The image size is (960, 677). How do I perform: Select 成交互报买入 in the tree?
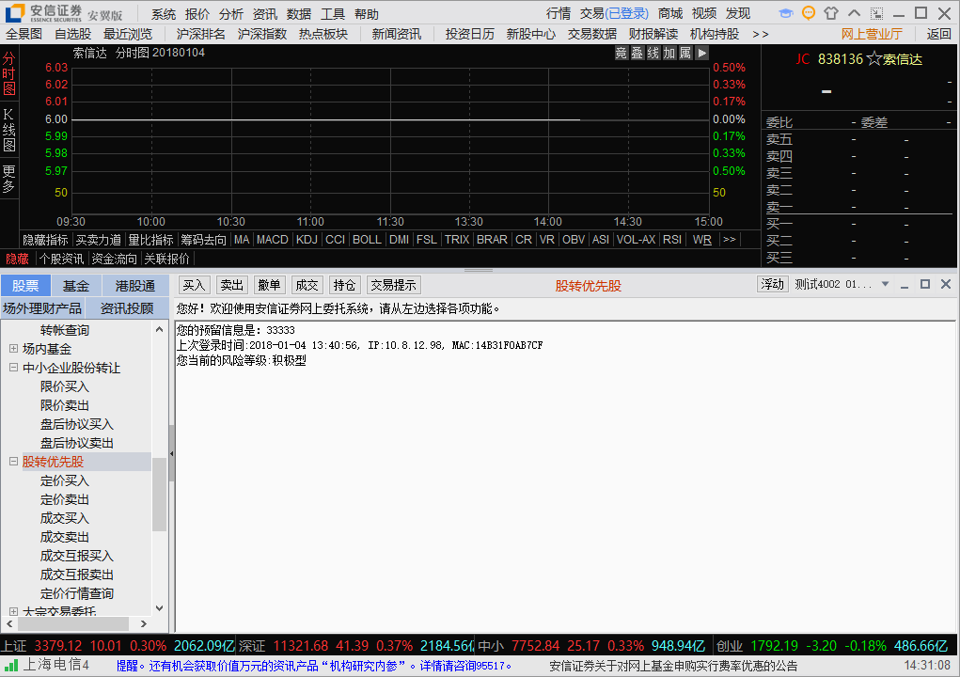click(77, 556)
